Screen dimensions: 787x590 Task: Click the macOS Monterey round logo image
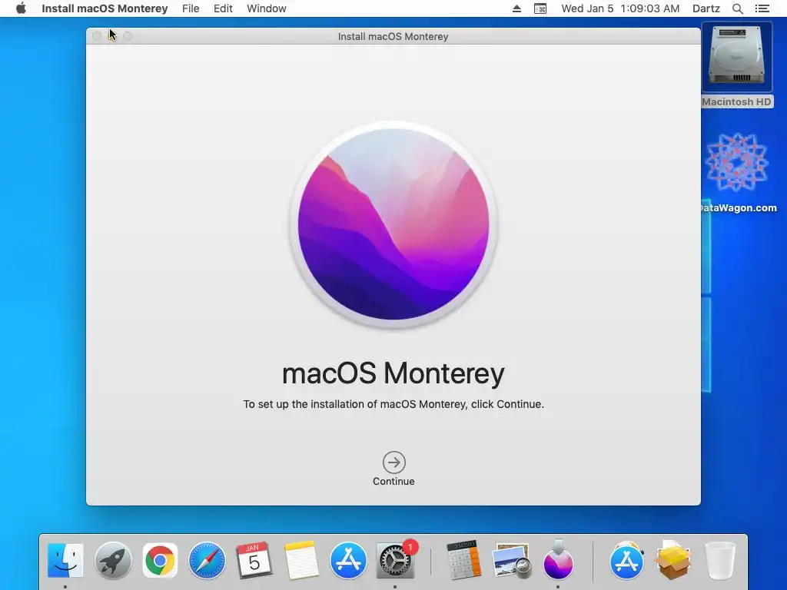(393, 224)
